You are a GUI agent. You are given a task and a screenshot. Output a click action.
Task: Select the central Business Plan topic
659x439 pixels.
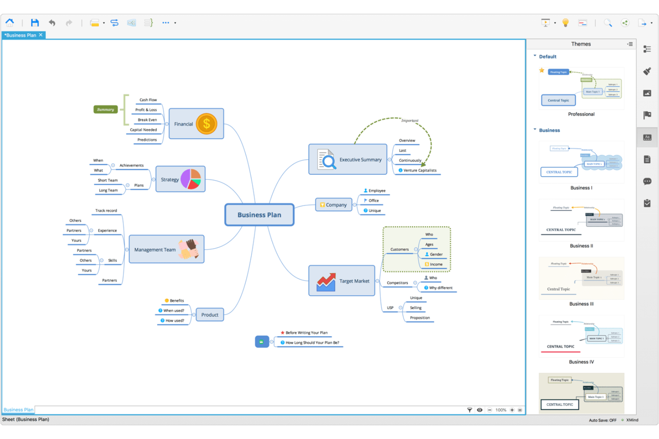260,215
